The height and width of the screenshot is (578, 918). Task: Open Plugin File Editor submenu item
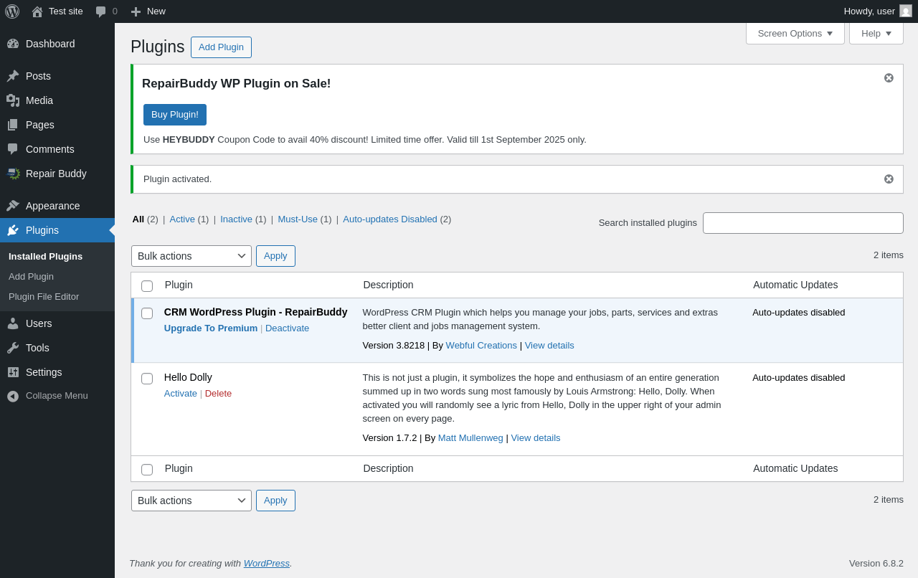pos(44,296)
